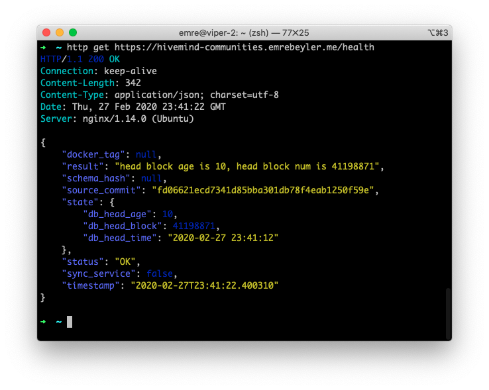The image size is (489, 390).
Task: Click the db_head_age value 10
Action: (x=168, y=214)
